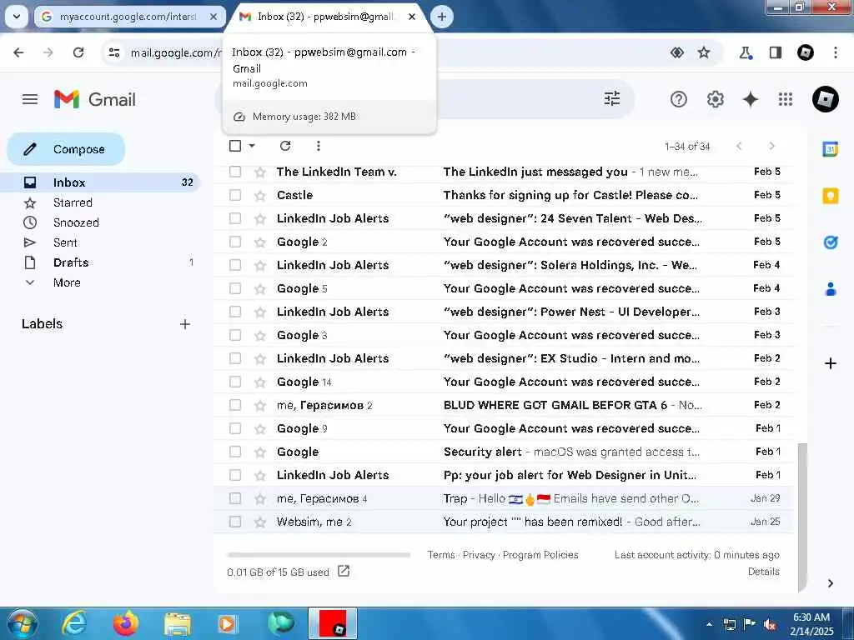This screenshot has height=640, width=854.
Task: Open the Support help icon
Action: pyautogui.click(x=678, y=99)
